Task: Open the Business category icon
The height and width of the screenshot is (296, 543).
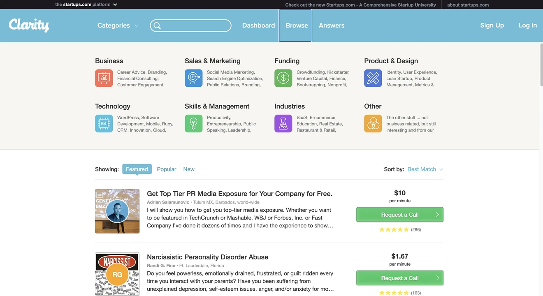Action: (x=104, y=78)
